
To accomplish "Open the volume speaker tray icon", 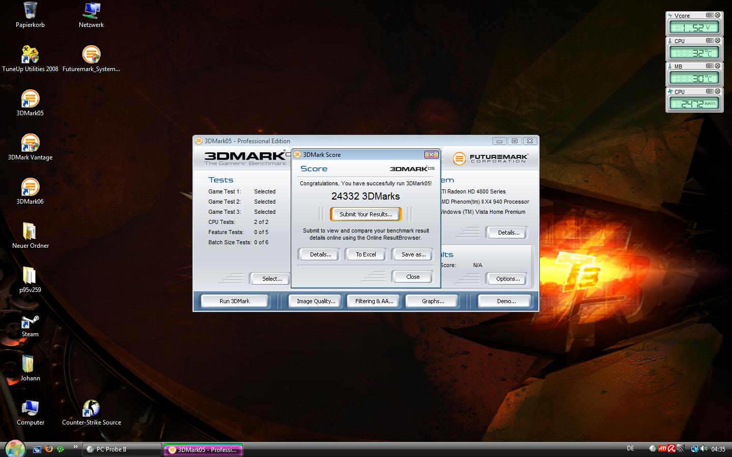I will (x=704, y=448).
